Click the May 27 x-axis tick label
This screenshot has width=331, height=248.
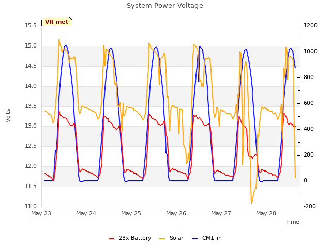coord(221,213)
